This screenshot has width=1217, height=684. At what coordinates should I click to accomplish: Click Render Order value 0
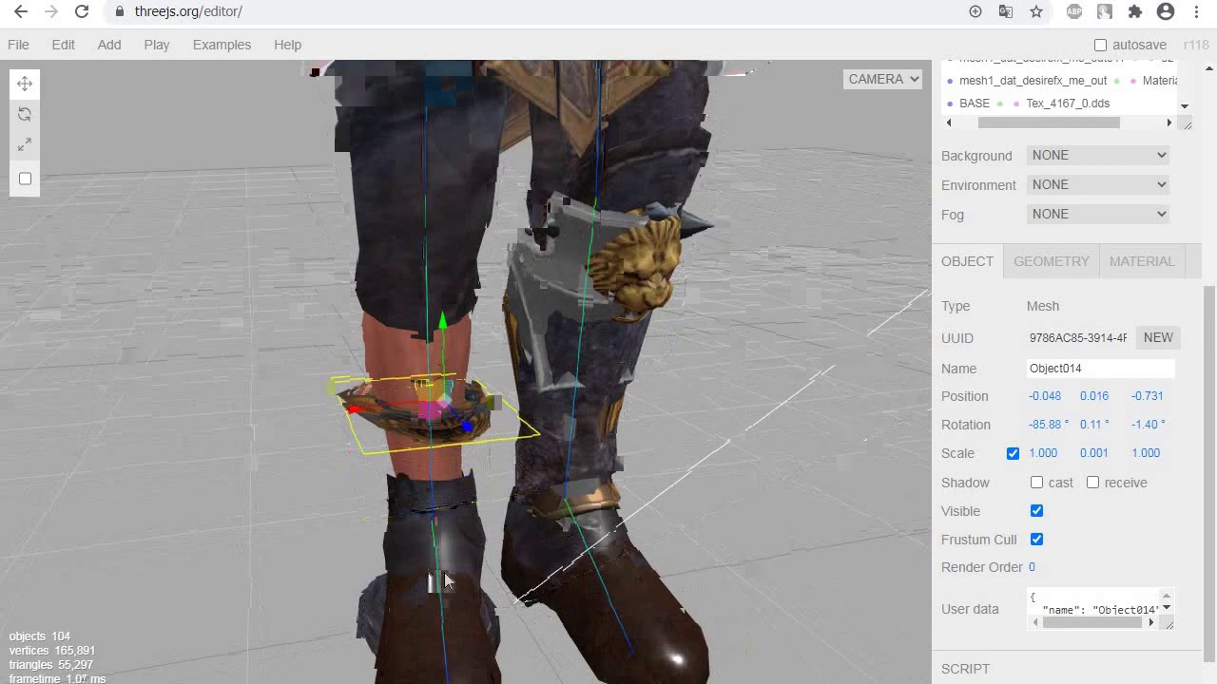point(1032,567)
